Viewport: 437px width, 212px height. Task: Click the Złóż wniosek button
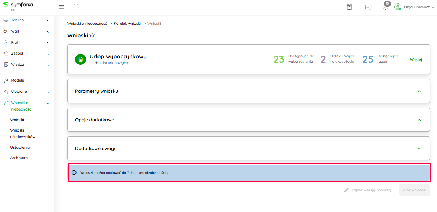414,190
